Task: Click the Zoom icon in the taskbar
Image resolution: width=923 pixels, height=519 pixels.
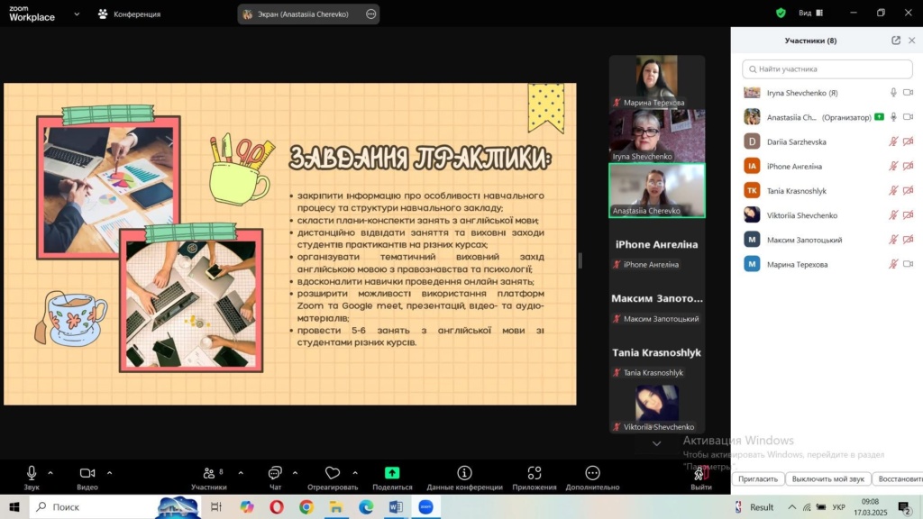Action: 425,506
